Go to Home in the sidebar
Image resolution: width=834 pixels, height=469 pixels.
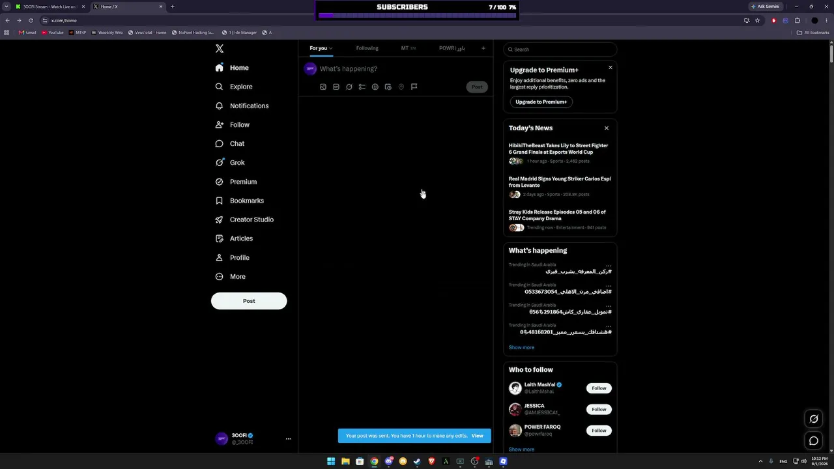click(232, 68)
